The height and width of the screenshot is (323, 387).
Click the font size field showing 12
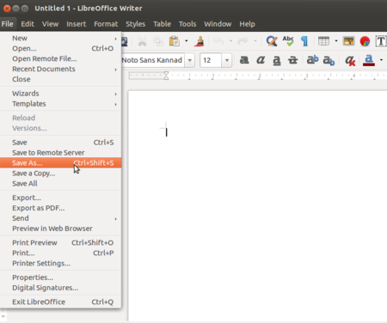coord(211,60)
